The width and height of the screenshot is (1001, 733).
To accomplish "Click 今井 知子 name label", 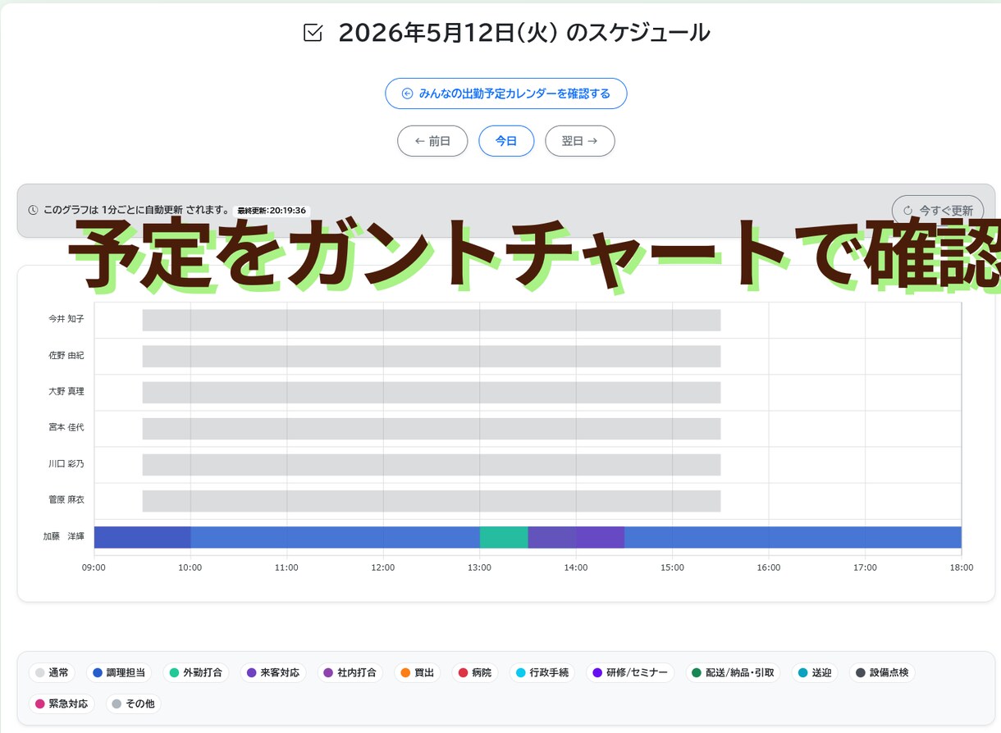I will click(66, 319).
